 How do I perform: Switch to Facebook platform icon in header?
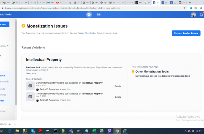[x=89, y=15]
